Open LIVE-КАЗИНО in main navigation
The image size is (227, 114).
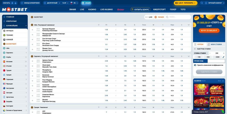click(x=107, y=9)
